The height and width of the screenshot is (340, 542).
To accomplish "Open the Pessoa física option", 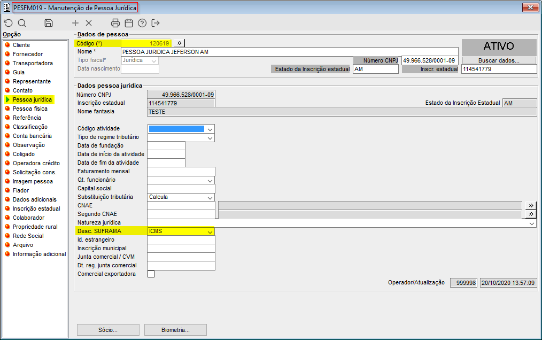I will 30,109.
